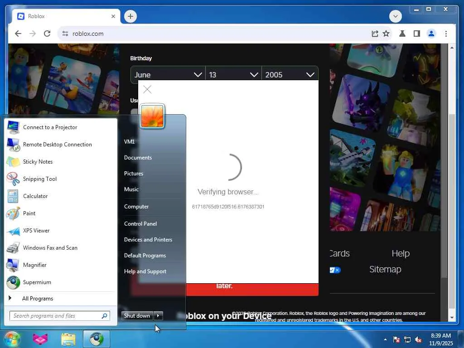
Task: Open the pink cat taskbar icon
Action: pos(40,339)
